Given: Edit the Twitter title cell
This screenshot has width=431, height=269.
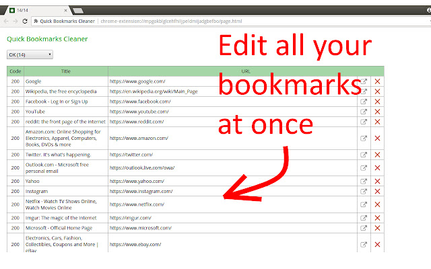Looking at the screenshot, I should (x=65, y=154).
